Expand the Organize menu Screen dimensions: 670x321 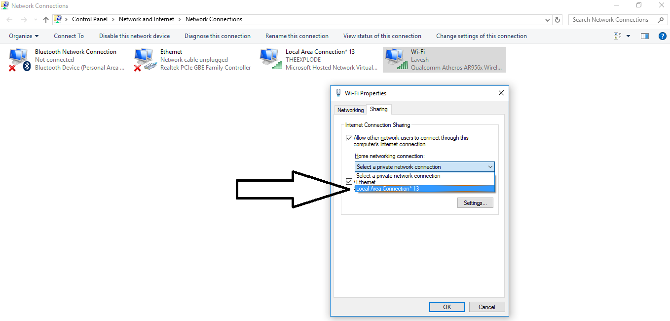23,36
